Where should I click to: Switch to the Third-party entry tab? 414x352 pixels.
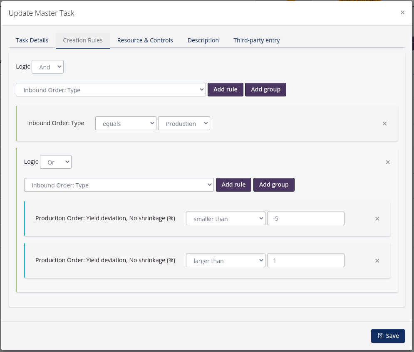click(256, 40)
